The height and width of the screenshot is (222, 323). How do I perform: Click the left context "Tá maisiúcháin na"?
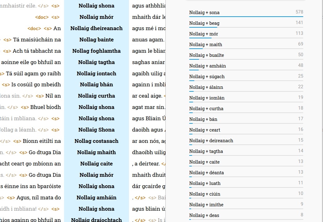click(x=37, y=40)
